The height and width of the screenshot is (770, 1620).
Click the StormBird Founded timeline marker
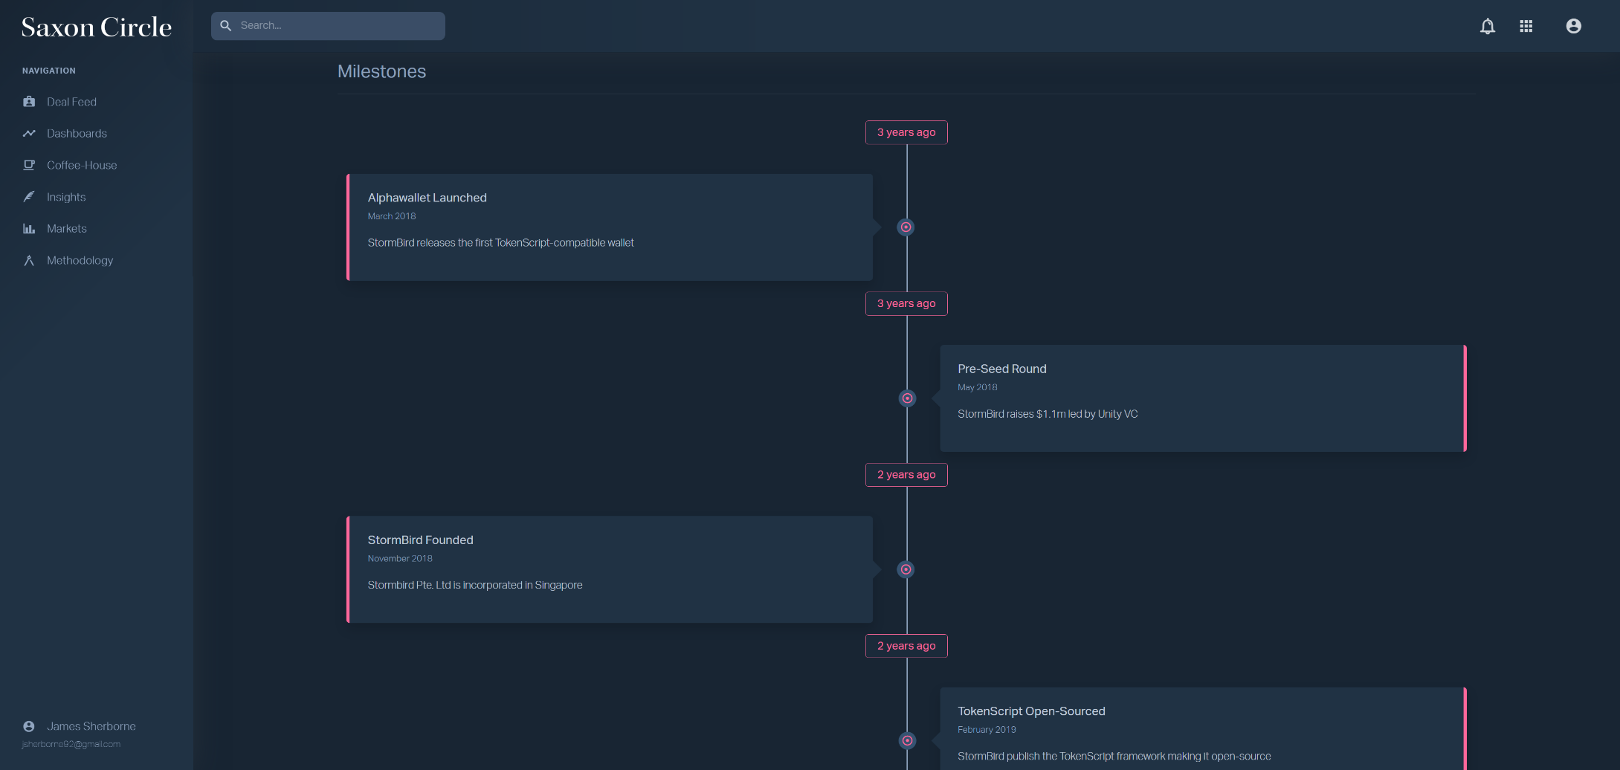click(x=906, y=569)
